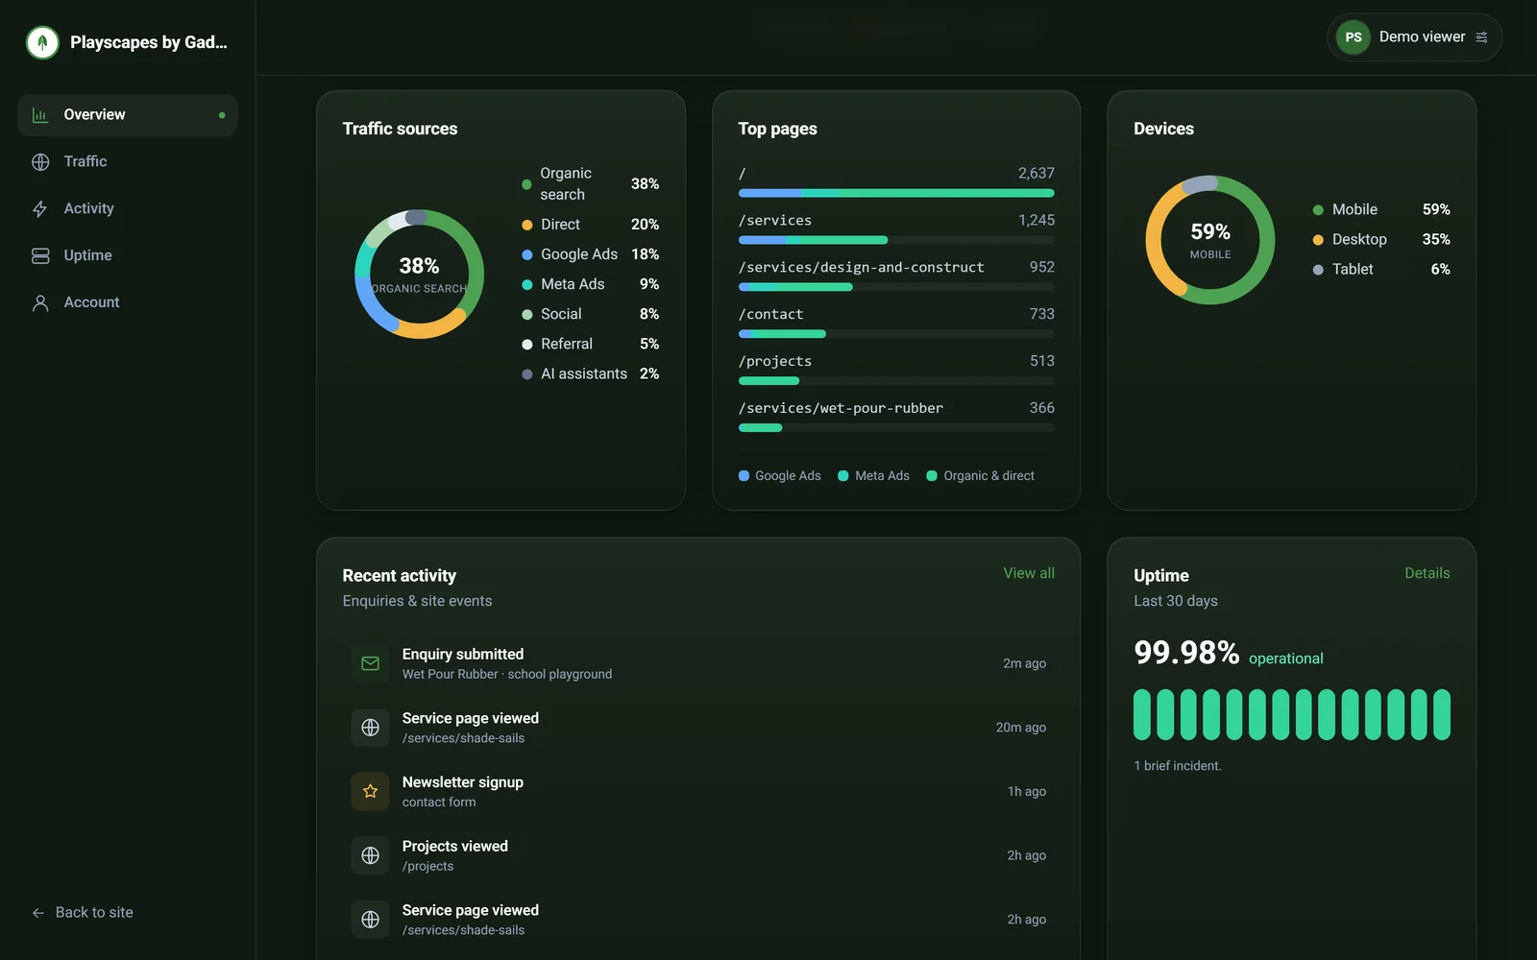
Task: Open the Account page
Action: 128,303
